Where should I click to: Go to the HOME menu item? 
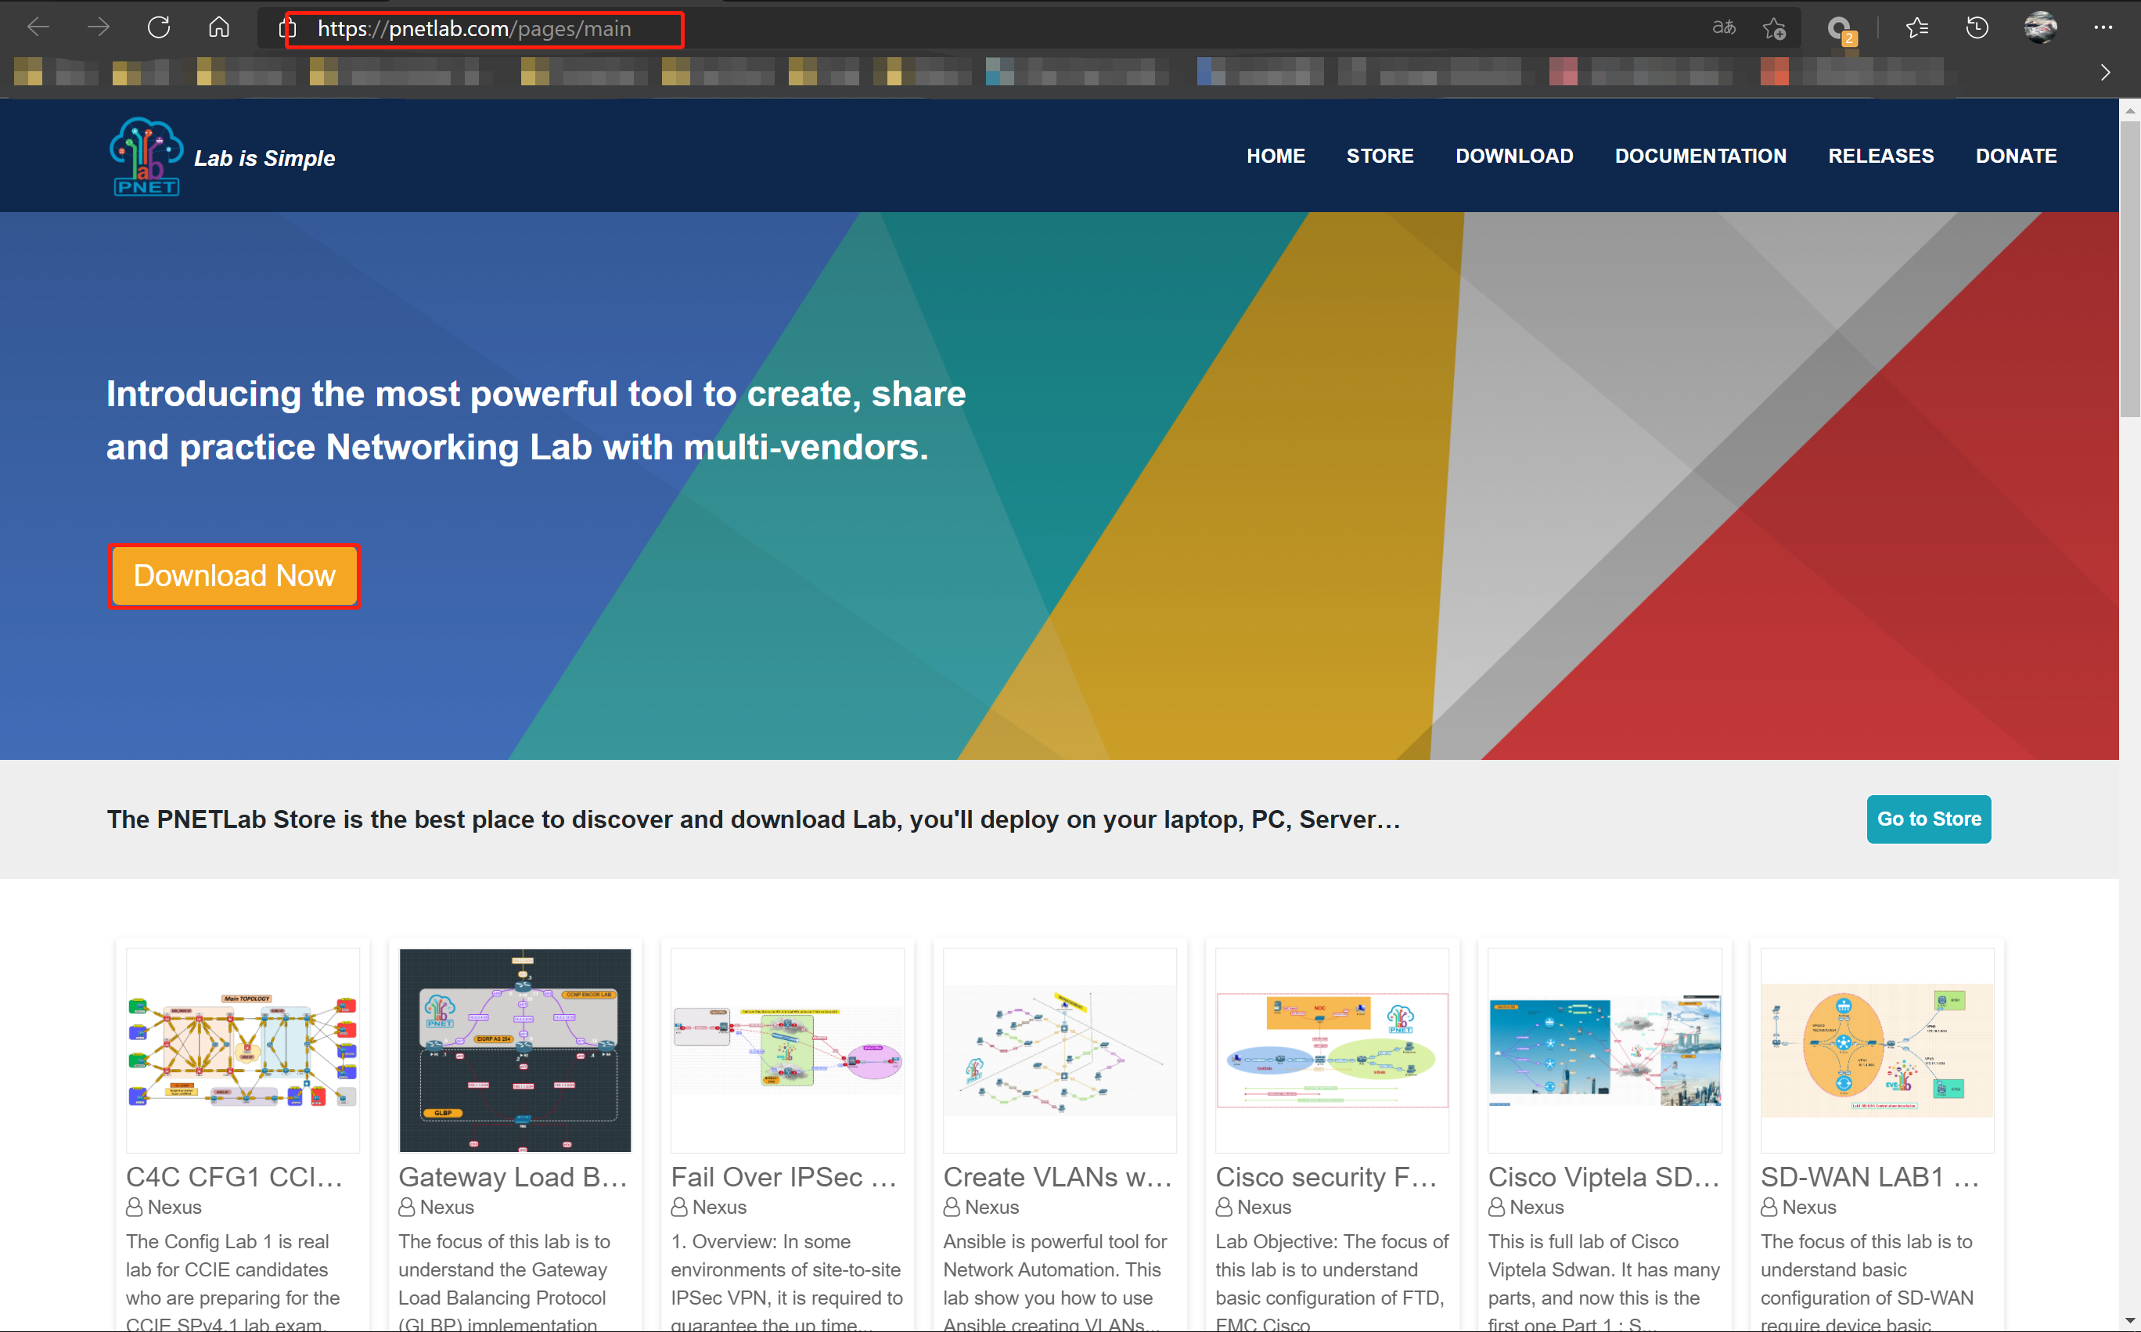[1276, 156]
